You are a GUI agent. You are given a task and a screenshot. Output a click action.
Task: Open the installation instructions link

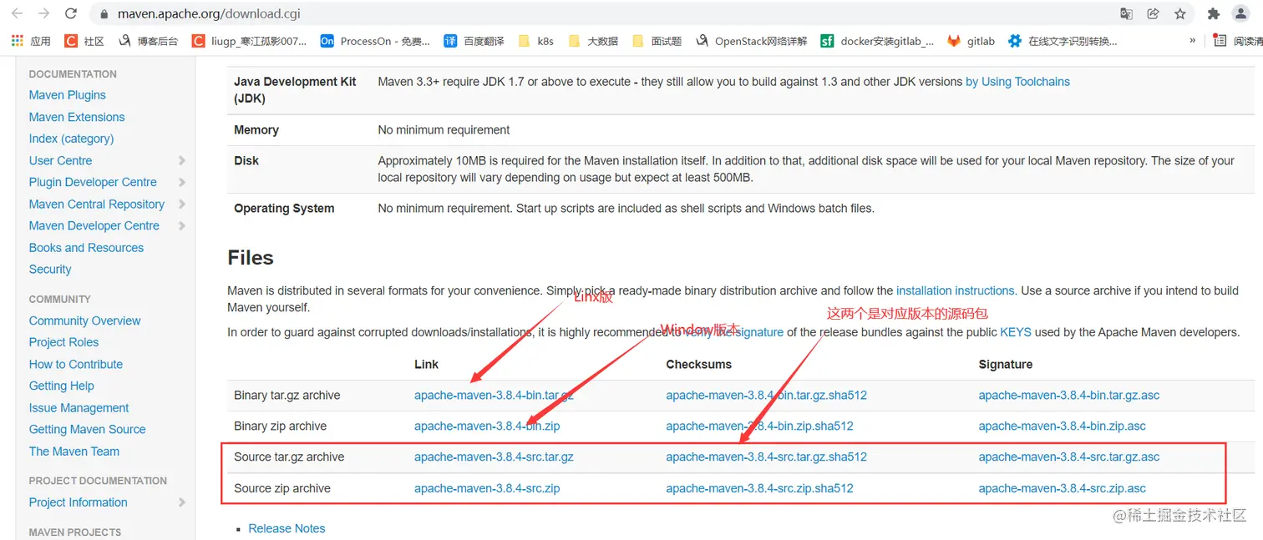pos(955,290)
